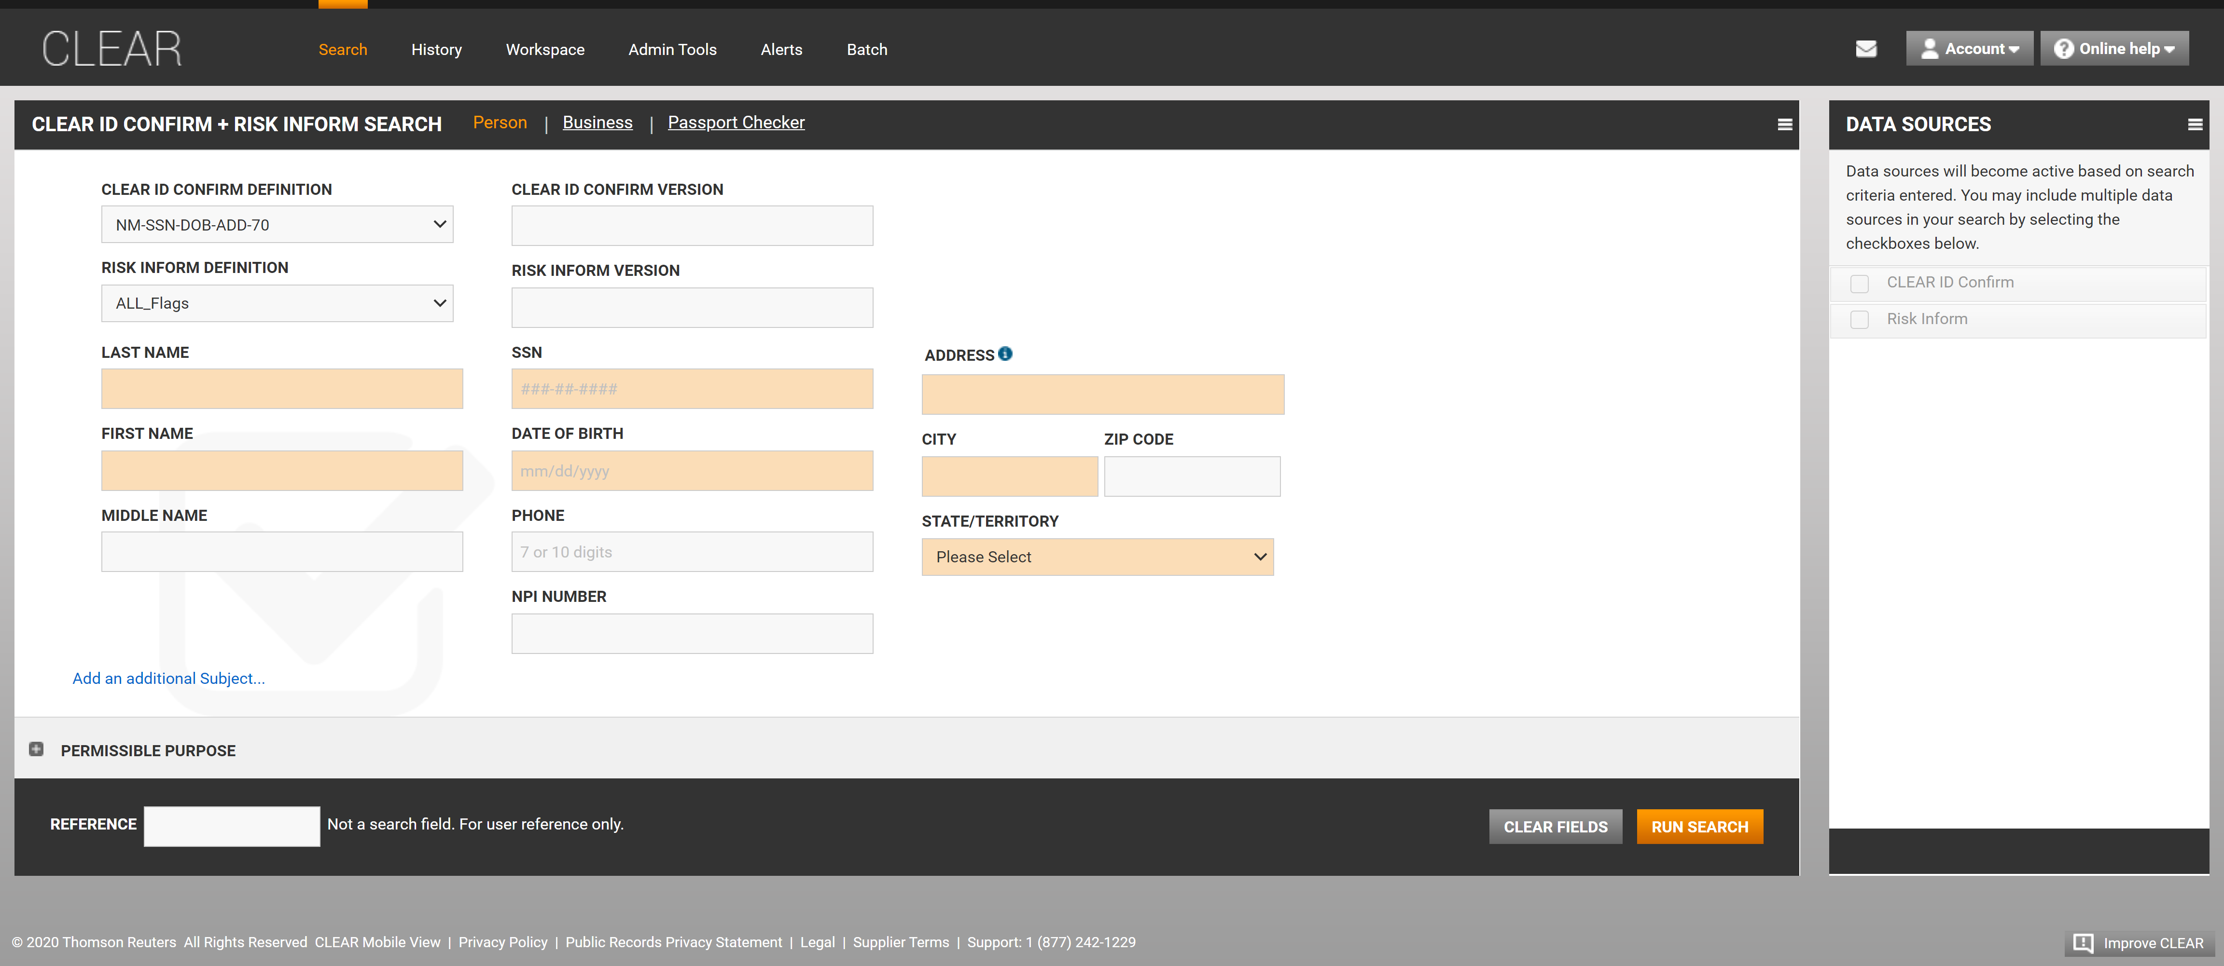2224x966 pixels.
Task: Open the Data Sources panel menu icon
Action: point(2195,124)
